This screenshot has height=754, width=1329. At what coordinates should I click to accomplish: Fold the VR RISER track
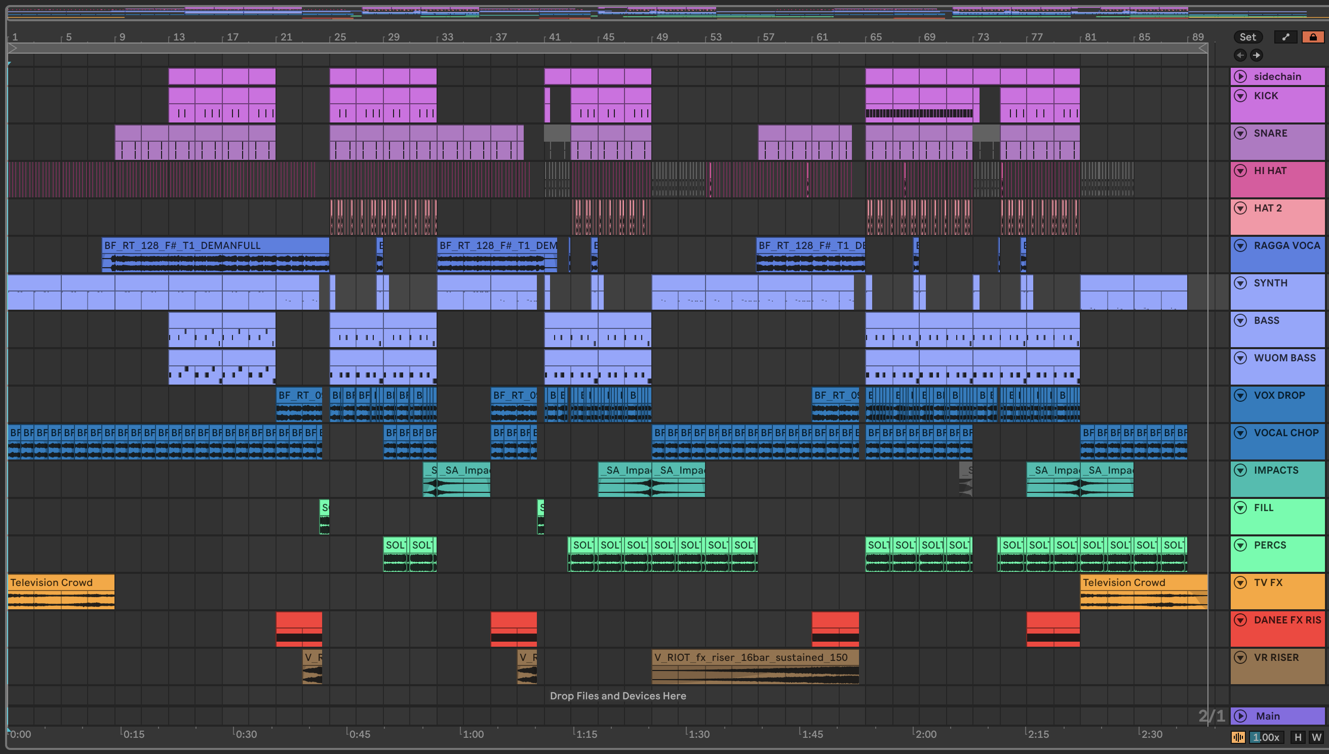click(1240, 657)
